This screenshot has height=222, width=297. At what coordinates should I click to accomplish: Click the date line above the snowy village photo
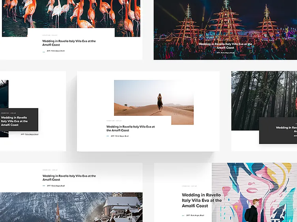pos(56,186)
